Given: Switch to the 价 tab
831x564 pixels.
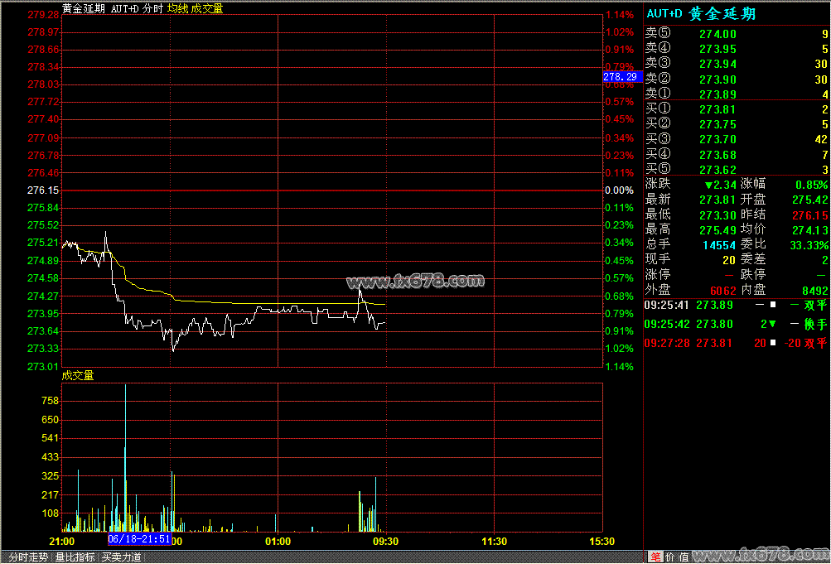Looking at the screenshot, I should pyautogui.click(x=670, y=557).
